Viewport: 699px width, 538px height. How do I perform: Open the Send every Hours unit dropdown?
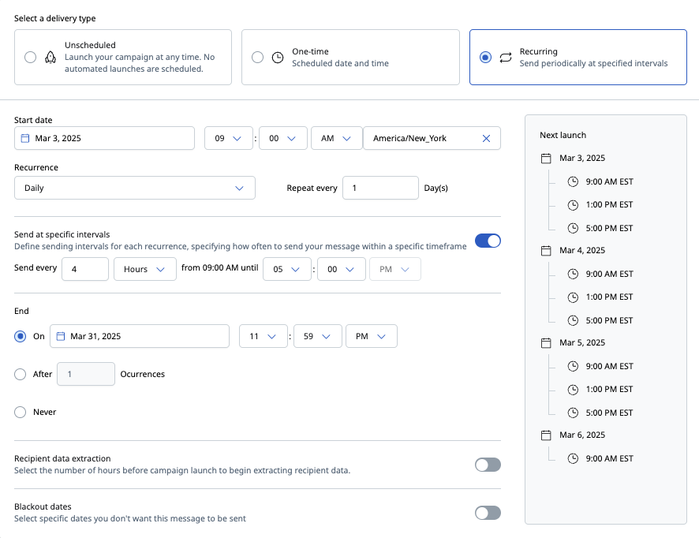[x=145, y=269]
